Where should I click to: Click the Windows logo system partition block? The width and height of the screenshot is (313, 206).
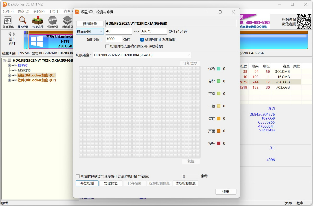[37, 42]
